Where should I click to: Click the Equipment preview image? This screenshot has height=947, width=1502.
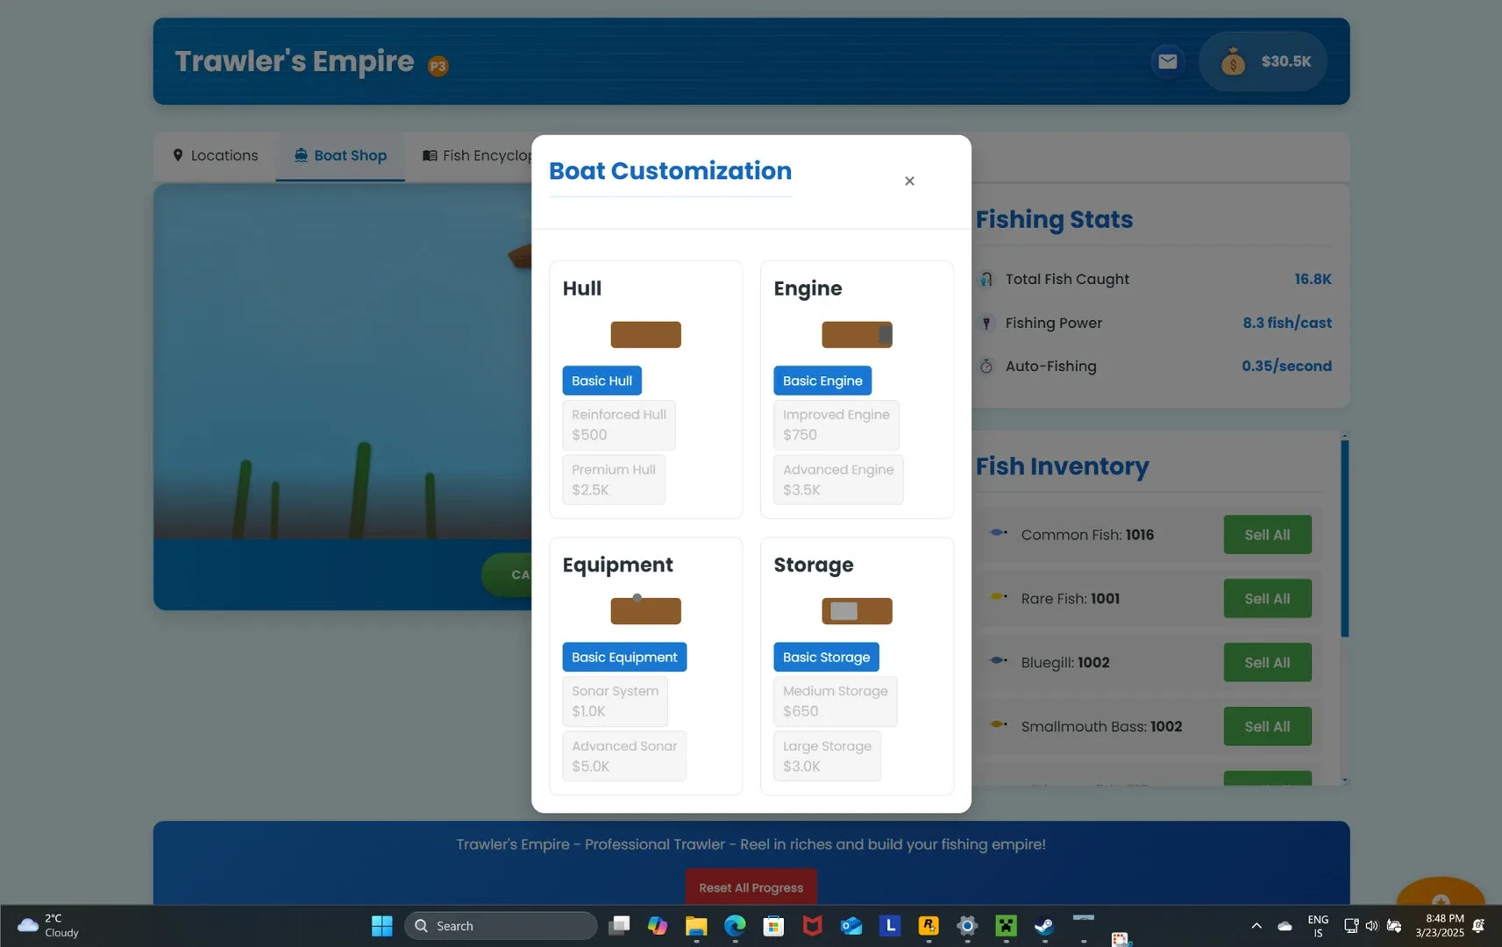pyautogui.click(x=645, y=610)
